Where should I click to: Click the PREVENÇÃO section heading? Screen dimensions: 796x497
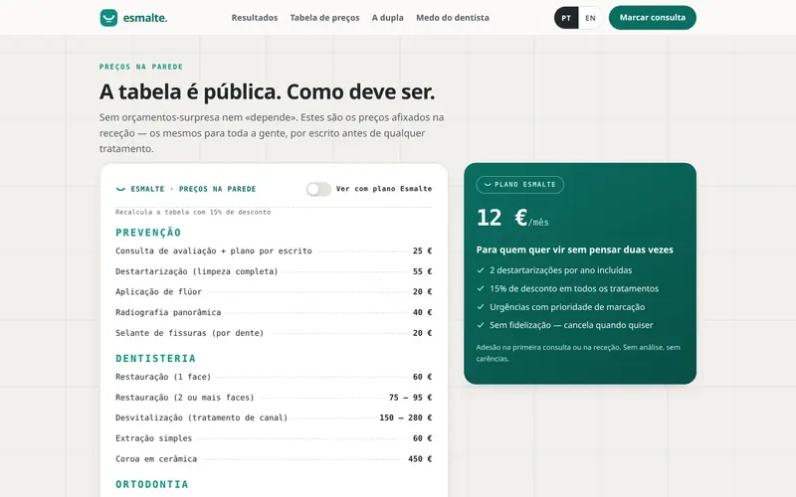148,233
